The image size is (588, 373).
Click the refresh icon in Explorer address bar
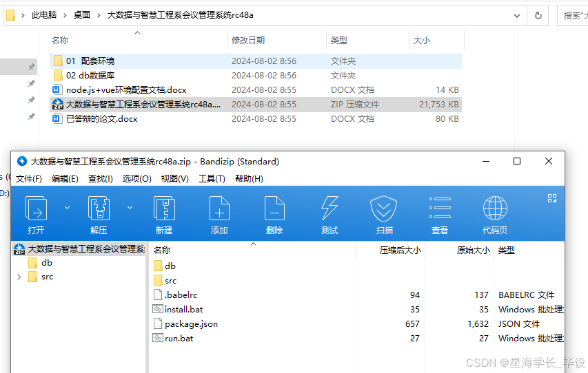pyautogui.click(x=538, y=15)
